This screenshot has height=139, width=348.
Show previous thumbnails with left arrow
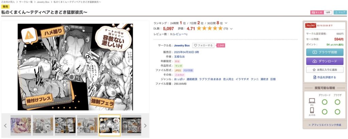[5, 125]
